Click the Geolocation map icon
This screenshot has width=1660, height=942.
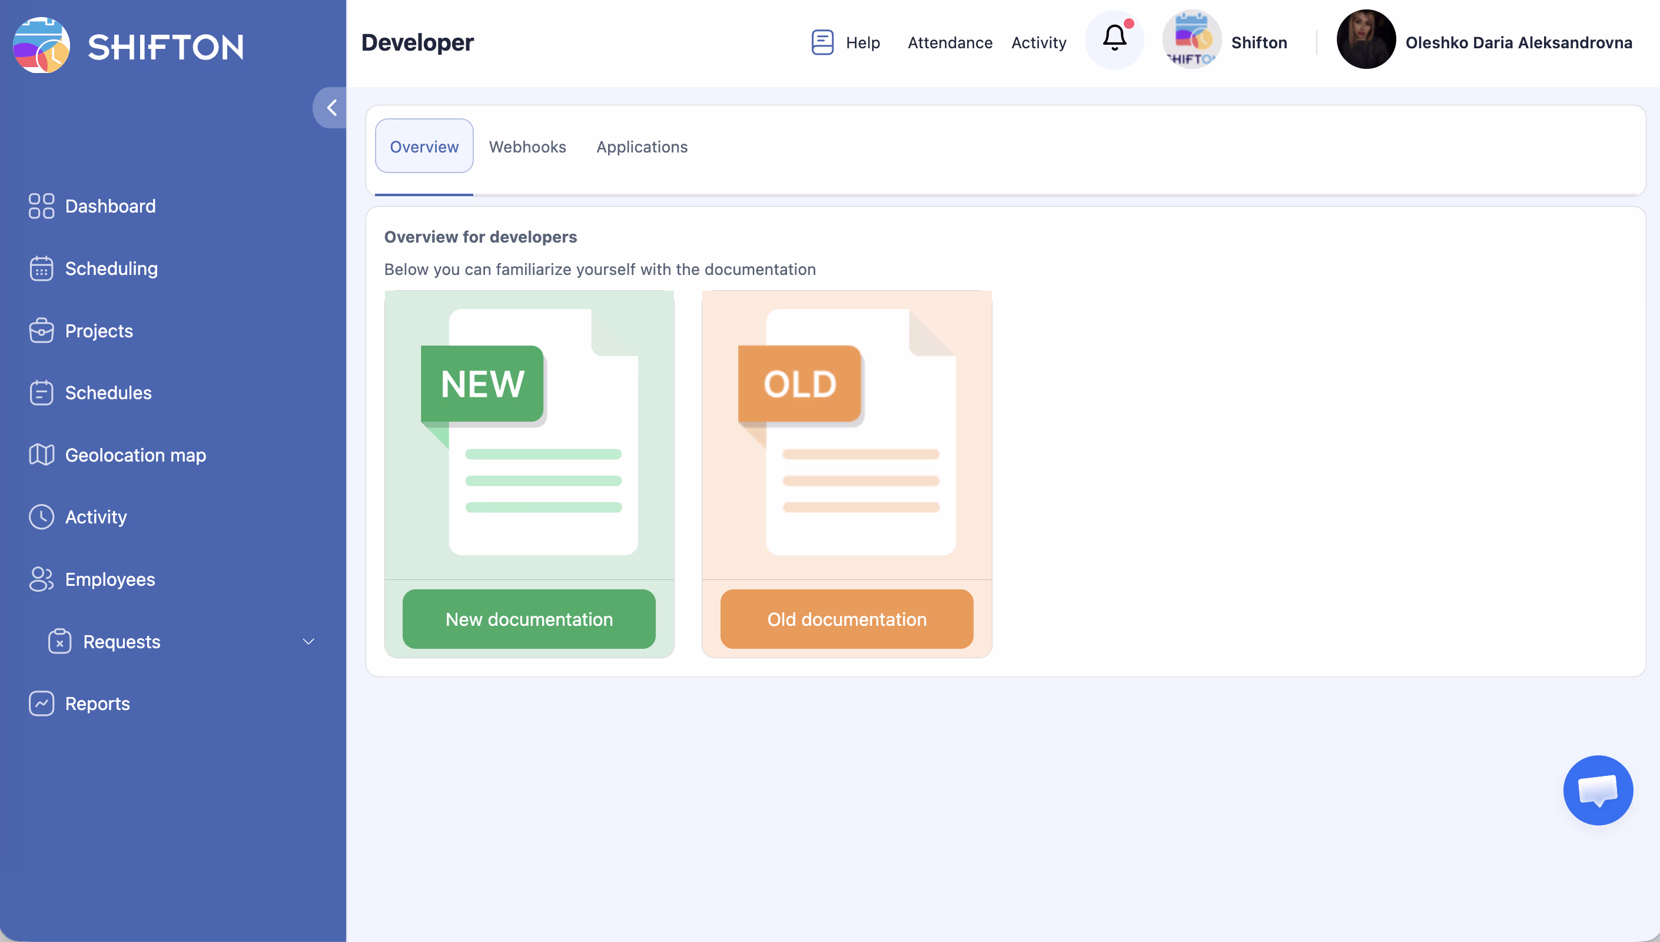(41, 455)
